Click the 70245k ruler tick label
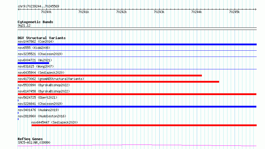Screen dimensions: 265x149 [234, 12]
